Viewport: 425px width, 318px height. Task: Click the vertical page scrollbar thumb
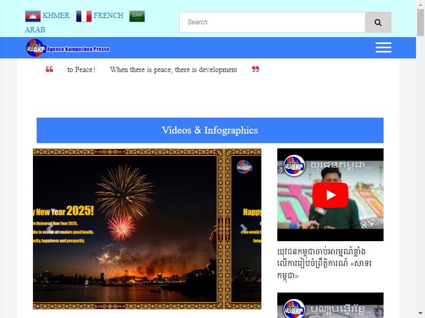420,23
